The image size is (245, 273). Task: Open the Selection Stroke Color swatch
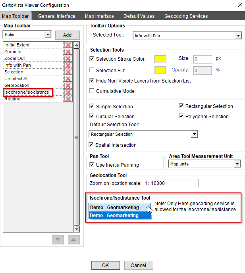(160, 59)
